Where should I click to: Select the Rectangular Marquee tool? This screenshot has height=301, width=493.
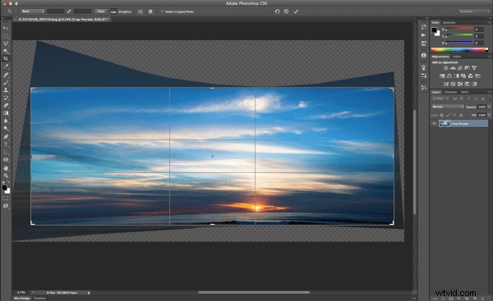pyautogui.click(x=6, y=36)
